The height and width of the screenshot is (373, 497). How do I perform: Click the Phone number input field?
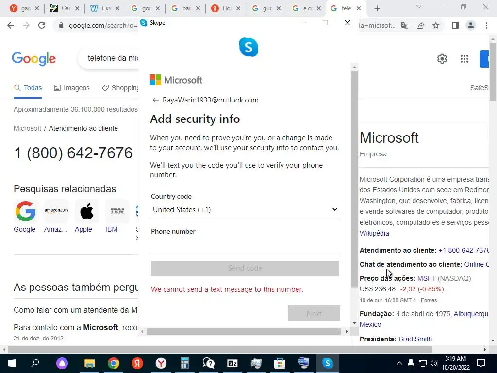245,246
